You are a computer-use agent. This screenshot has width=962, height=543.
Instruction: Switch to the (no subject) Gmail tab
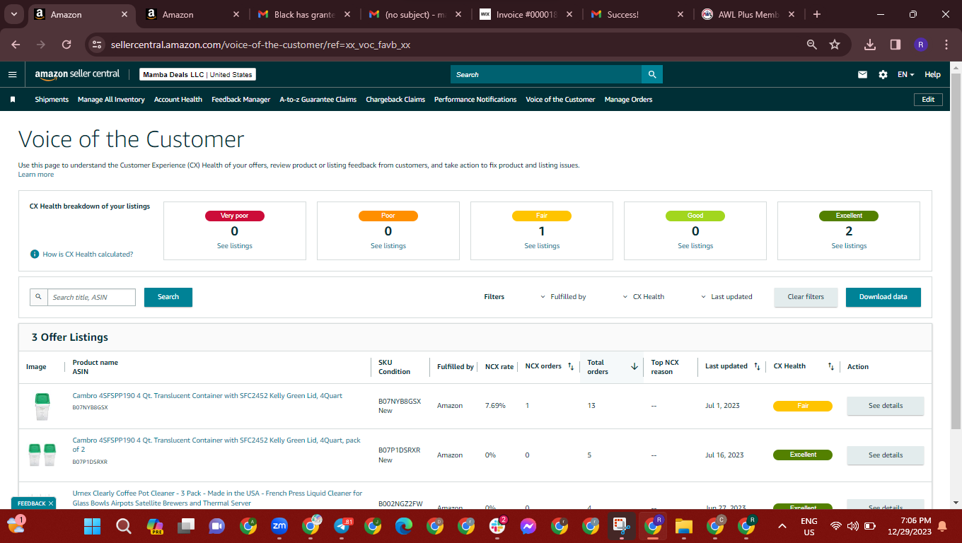417,14
